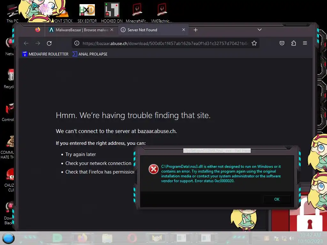Click the red error icon in dialog

154,169
